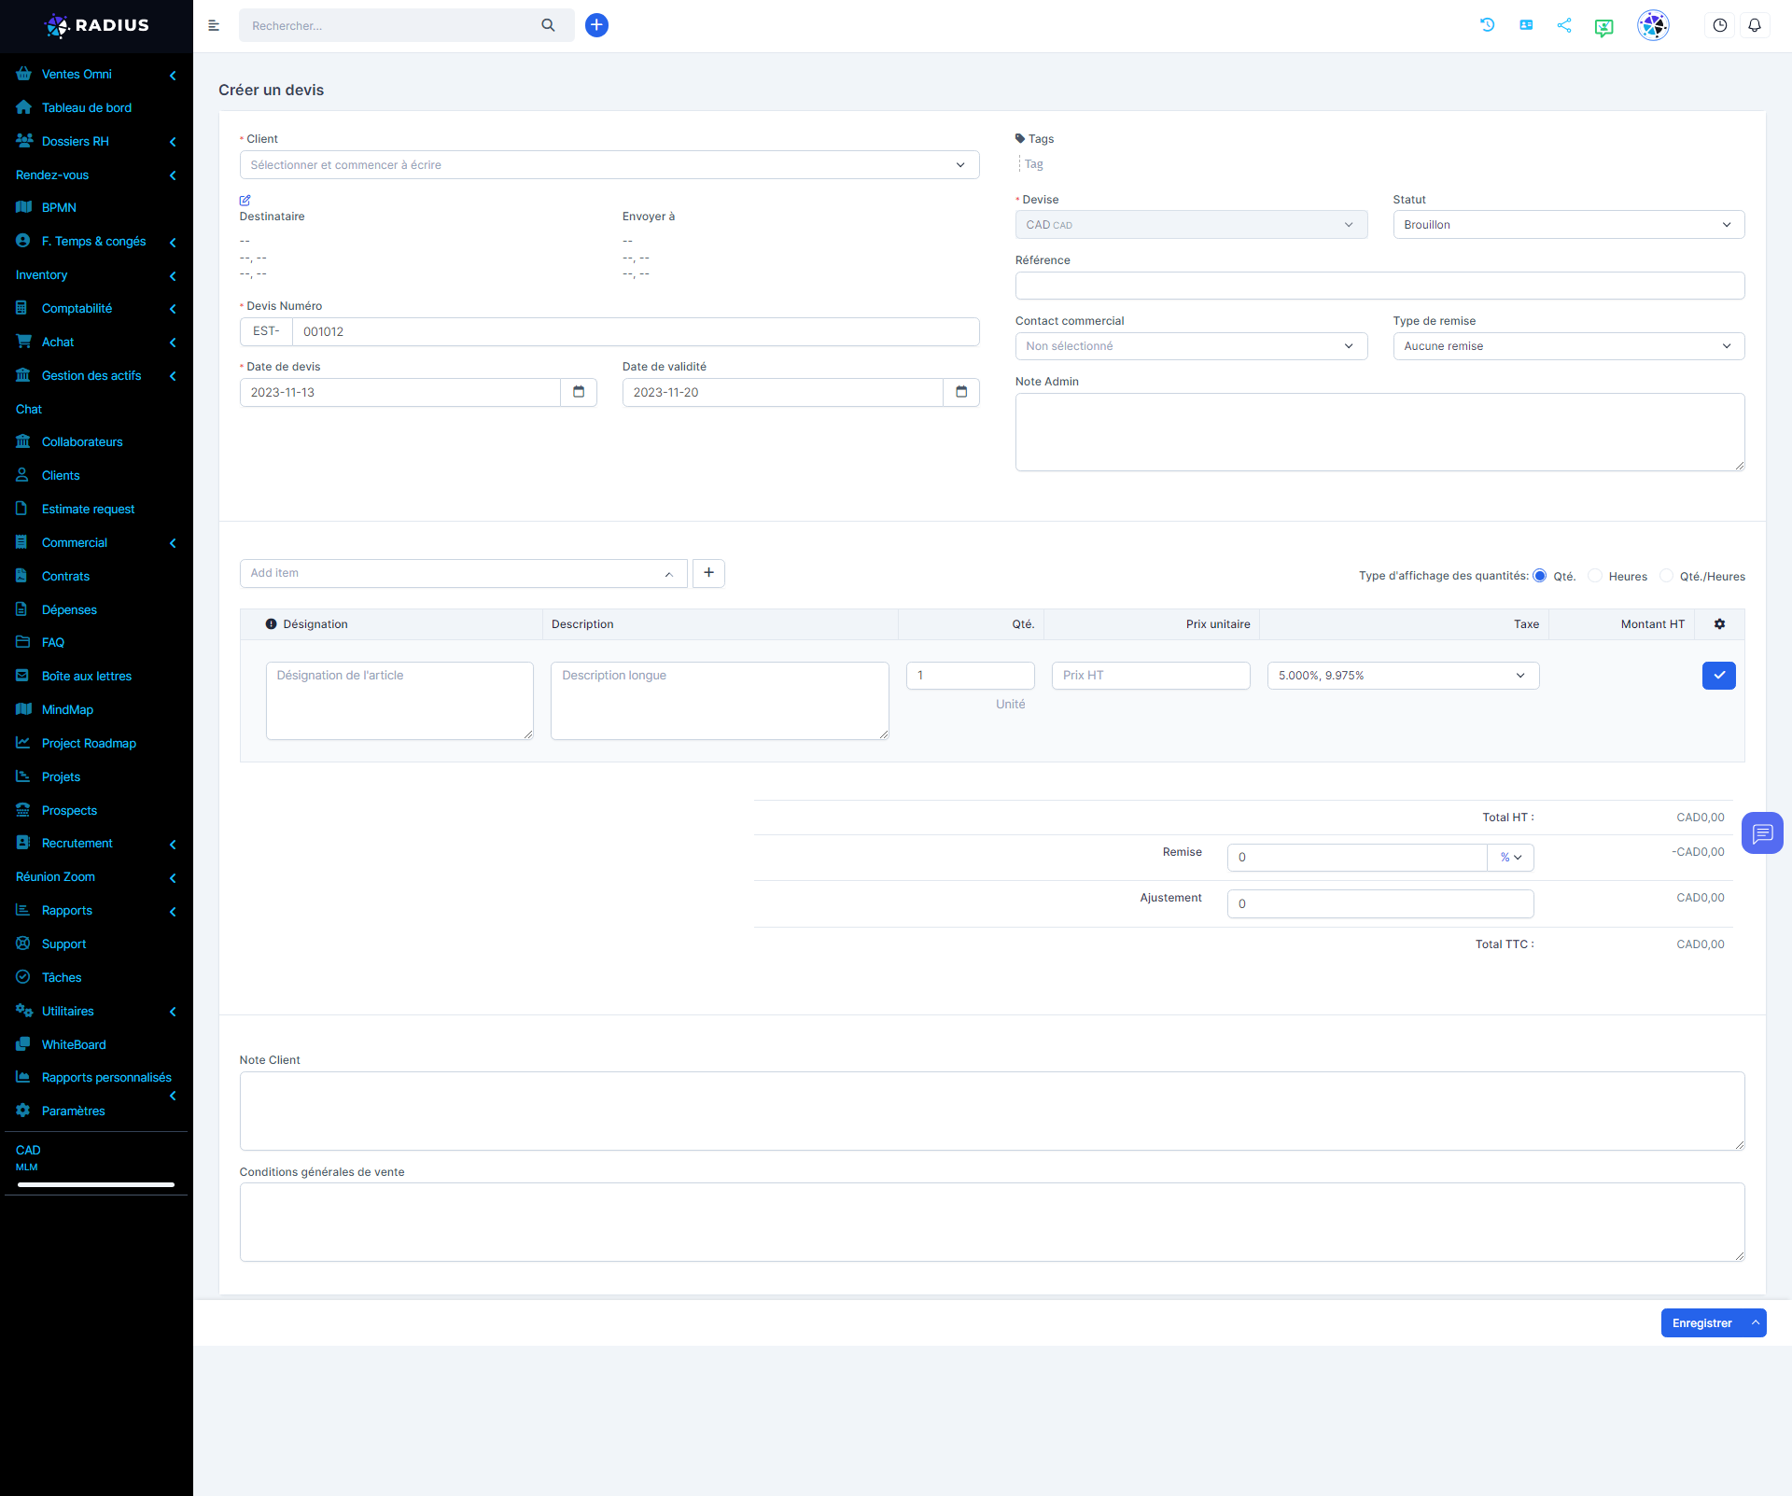
Task: Click the Référence input field
Action: coord(1379,286)
